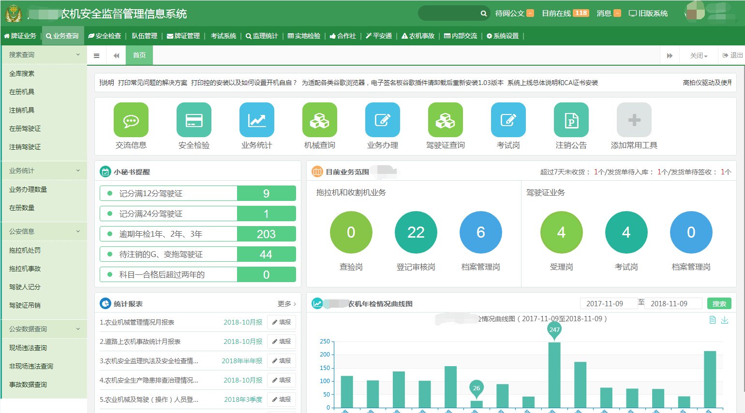Open the 安全检验 shortcut icon

[x=194, y=120]
